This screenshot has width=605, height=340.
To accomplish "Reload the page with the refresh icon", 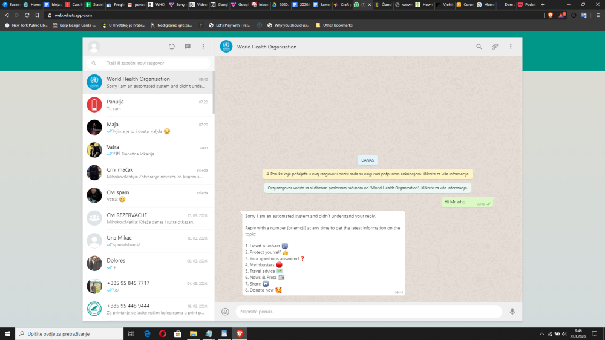I will point(27,15).
